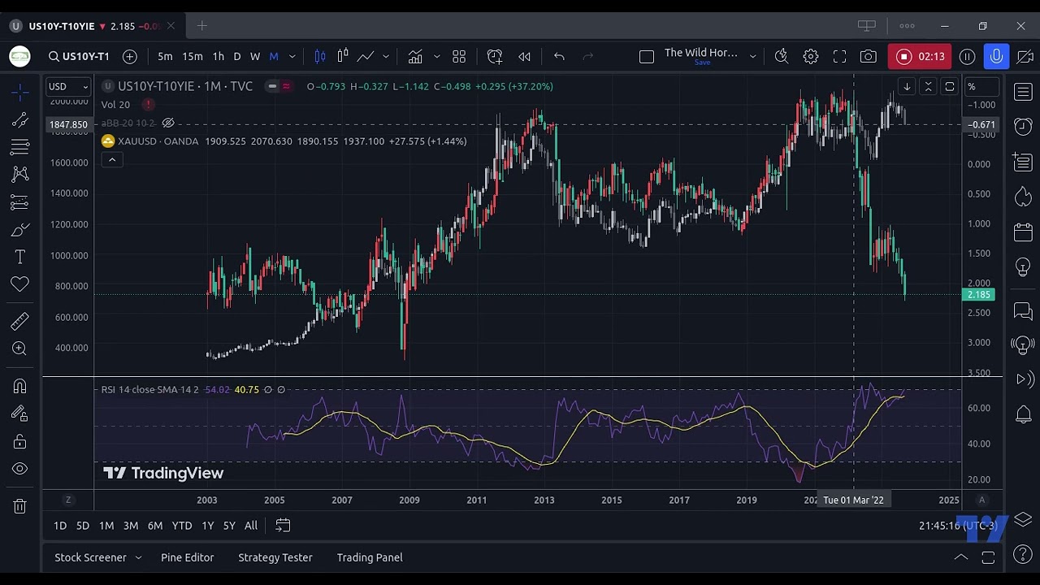Open chart settings gear
1040x585 pixels.
coord(811,56)
